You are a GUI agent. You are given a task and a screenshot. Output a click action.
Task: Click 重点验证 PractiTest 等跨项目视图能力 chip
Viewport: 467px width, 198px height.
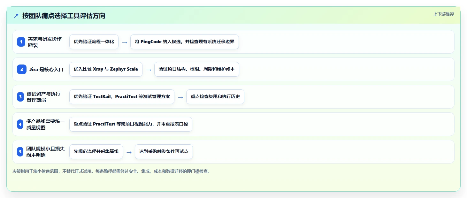(131, 124)
